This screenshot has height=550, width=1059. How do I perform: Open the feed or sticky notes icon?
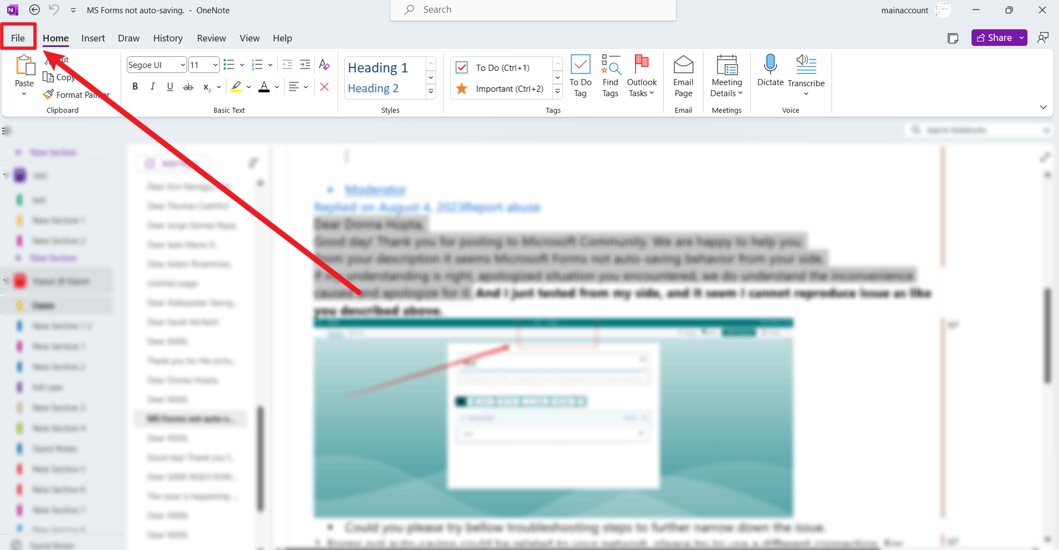(953, 38)
